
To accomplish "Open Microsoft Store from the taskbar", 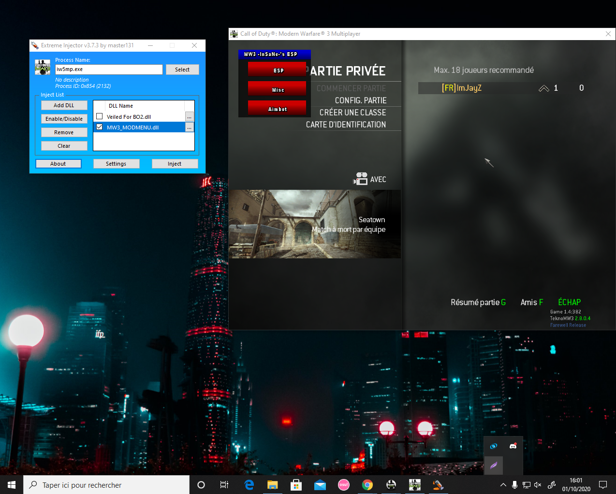I will pos(296,485).
